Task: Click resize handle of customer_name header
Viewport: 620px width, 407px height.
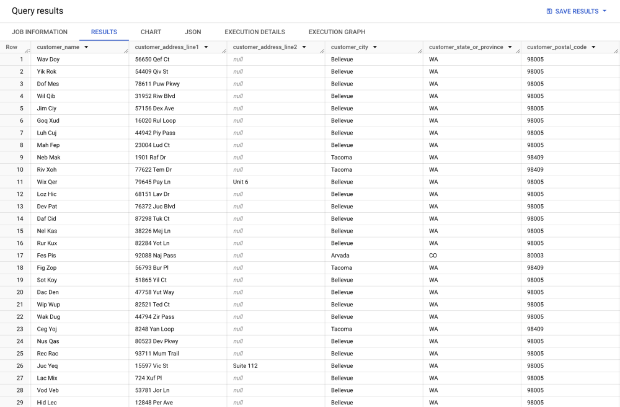Action: click(126, 51)
